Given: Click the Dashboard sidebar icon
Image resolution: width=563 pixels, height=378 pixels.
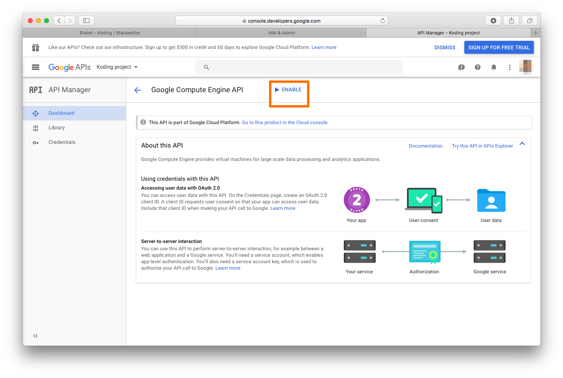Looking at the screenshot, I should [36, 114].
